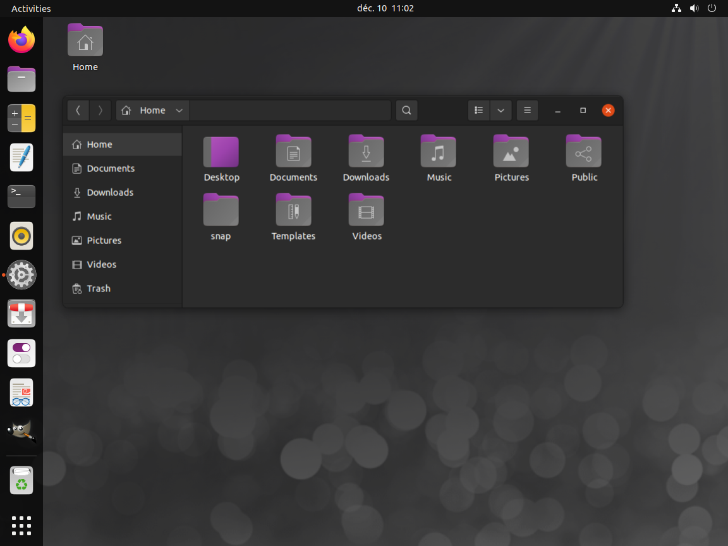Close the Files window

pos(608,111)
